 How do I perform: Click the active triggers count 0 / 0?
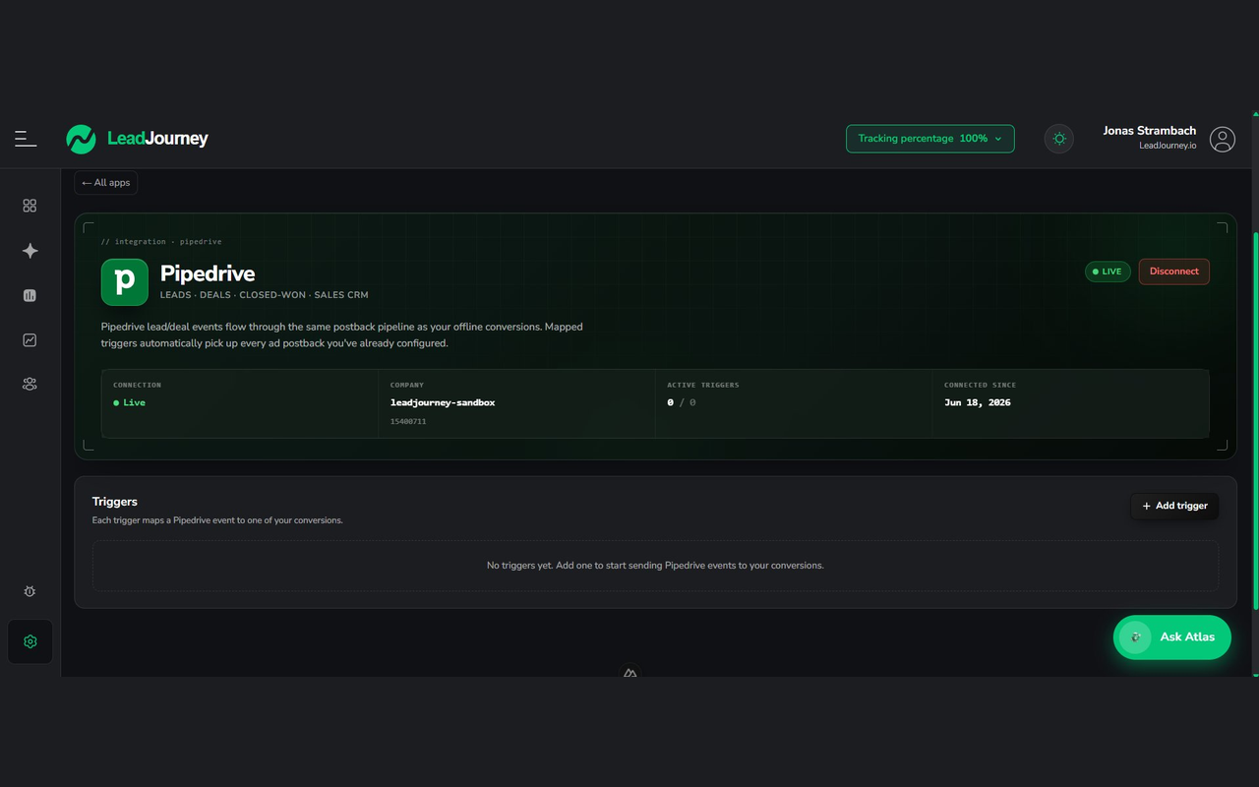[682, 402]
